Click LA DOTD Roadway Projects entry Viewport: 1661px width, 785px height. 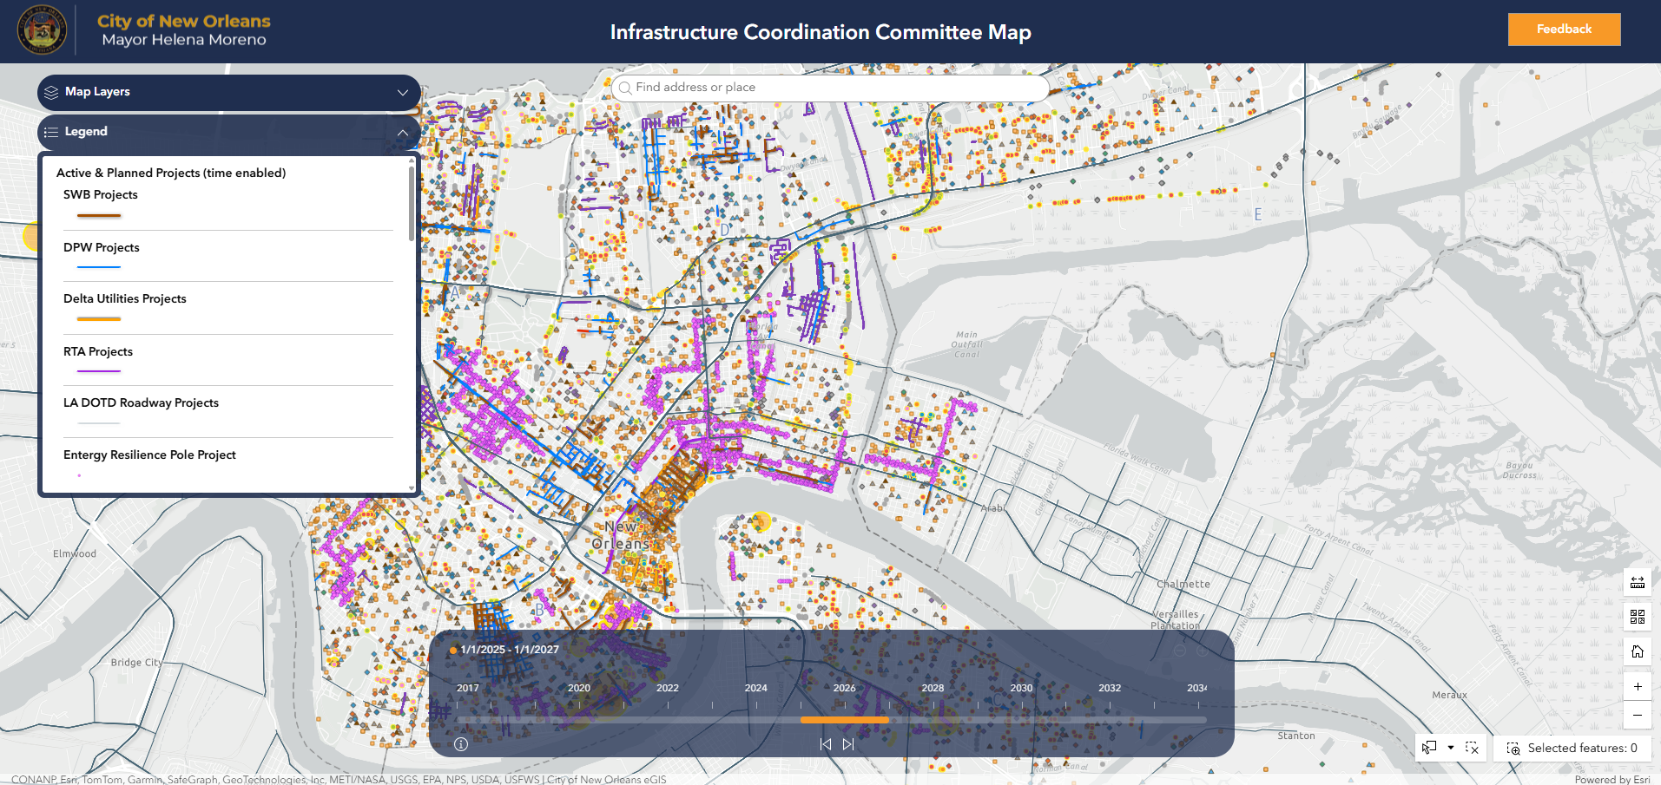click(141, 403)
